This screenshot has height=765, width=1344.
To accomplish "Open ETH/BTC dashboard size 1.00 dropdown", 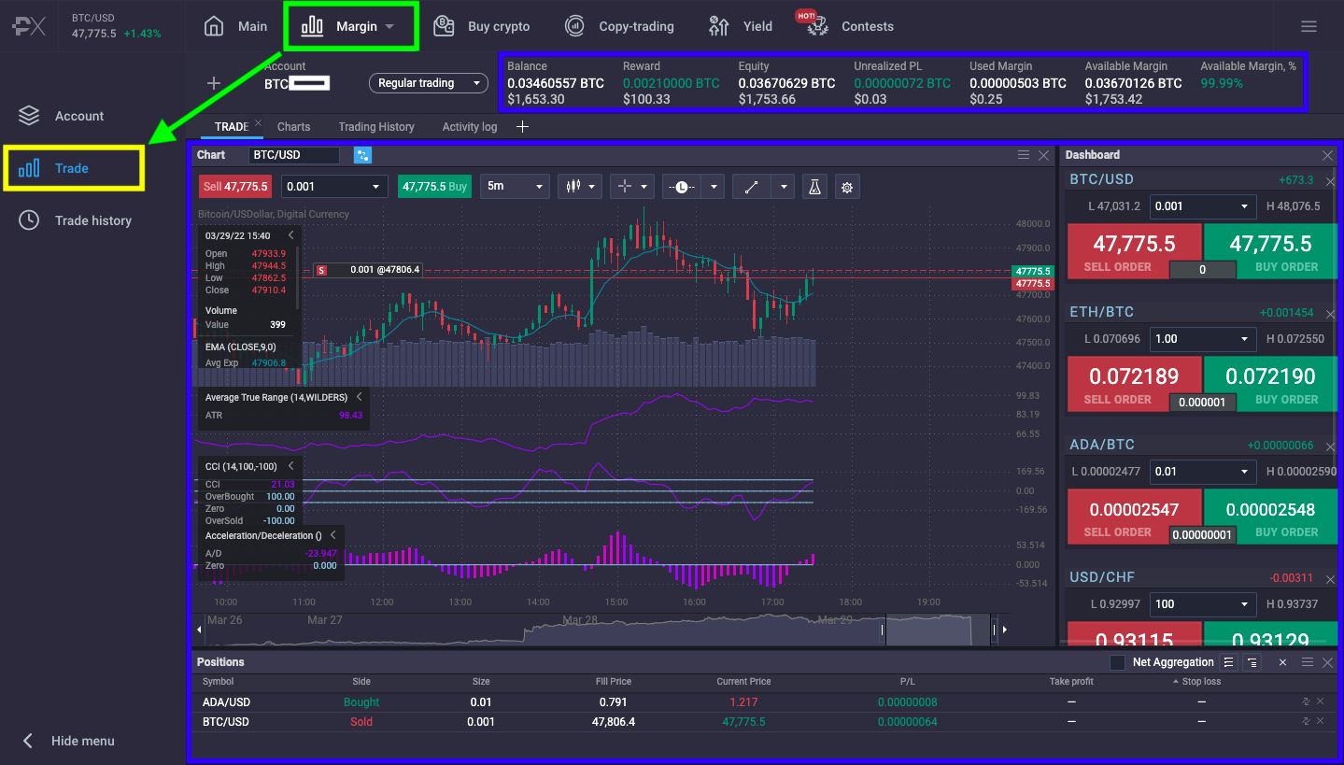I will [1203, 339].
